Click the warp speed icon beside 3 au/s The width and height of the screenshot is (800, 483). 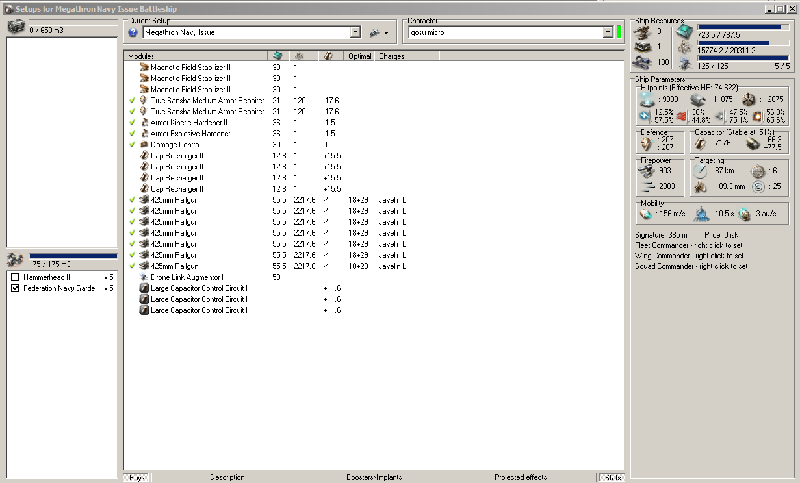coord(743,214)
